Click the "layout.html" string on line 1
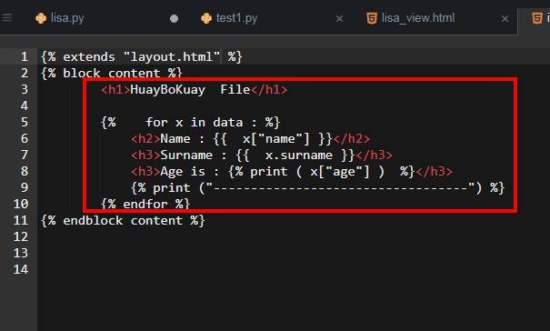 tap(172, 56)
